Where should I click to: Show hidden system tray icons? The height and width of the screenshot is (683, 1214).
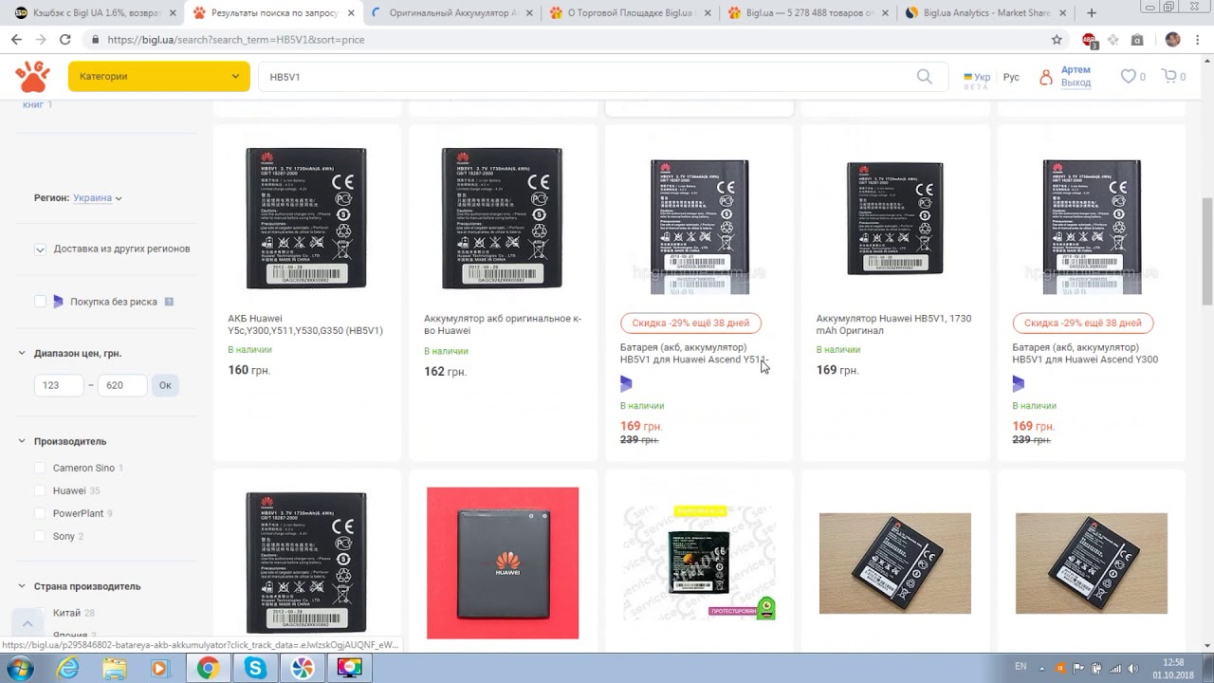coord(1042,668)
